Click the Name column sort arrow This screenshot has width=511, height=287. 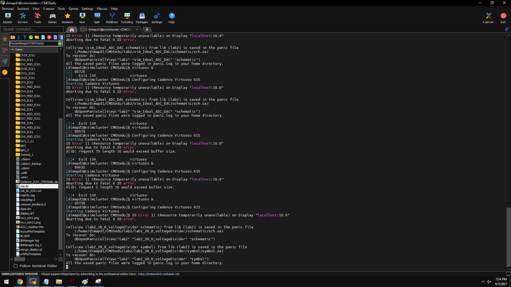(x=13, y=49)
